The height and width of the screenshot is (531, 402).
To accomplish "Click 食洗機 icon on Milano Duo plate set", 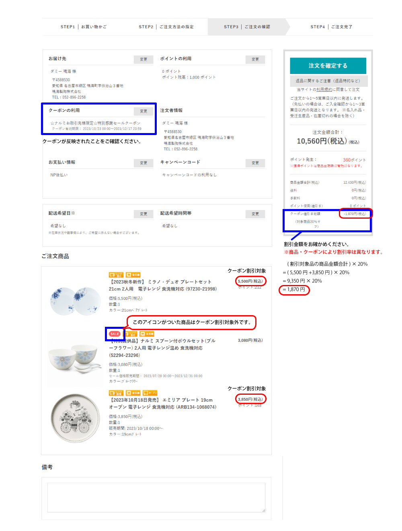I will point(133,275).
